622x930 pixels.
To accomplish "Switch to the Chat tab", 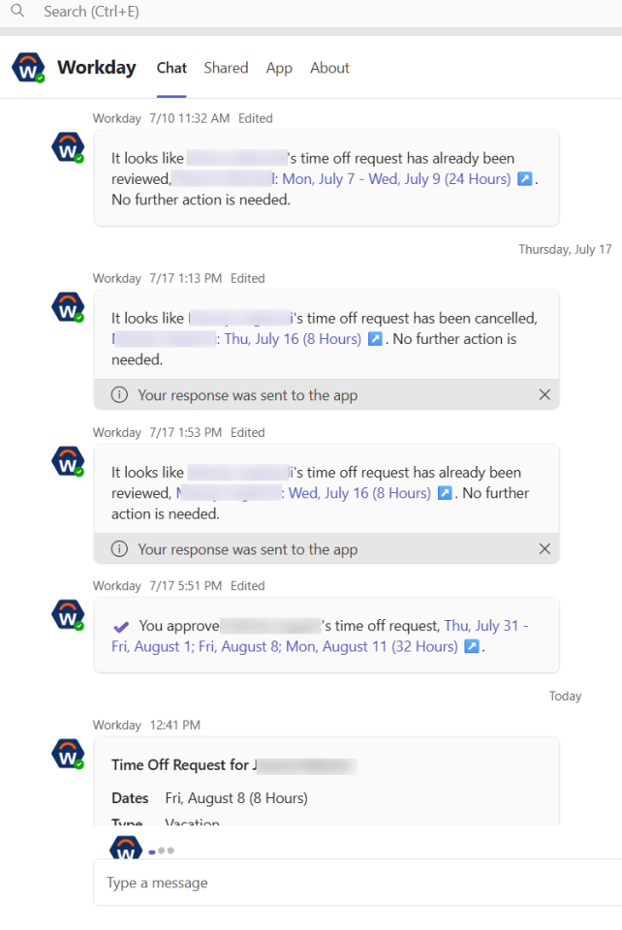I will pyautogui.click(x=171, y=68).
